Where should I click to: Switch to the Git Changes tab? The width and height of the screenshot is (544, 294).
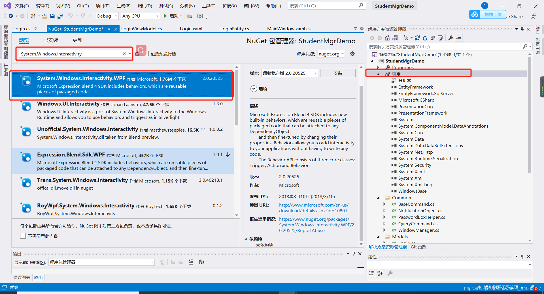[418, 247]
